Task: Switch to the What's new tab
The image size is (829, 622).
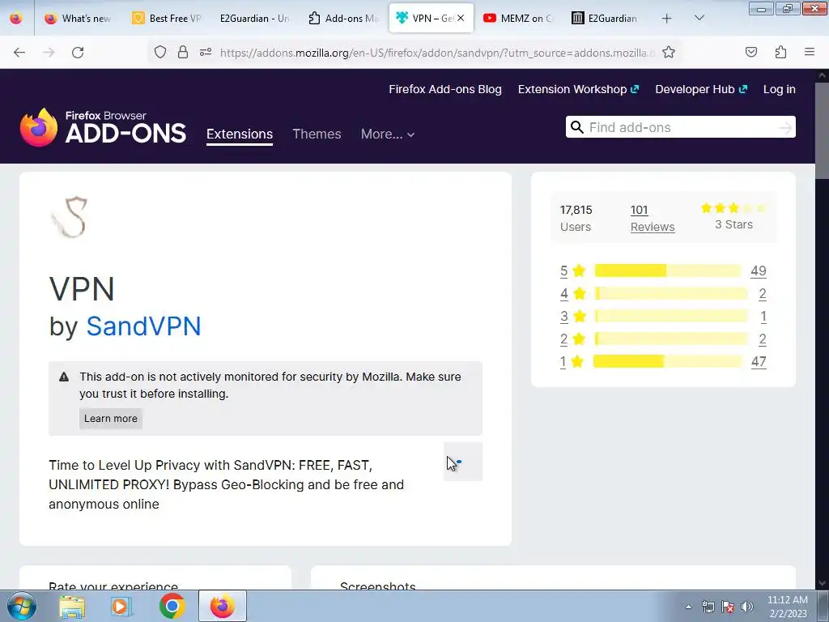Action: (x=78, y=18)
